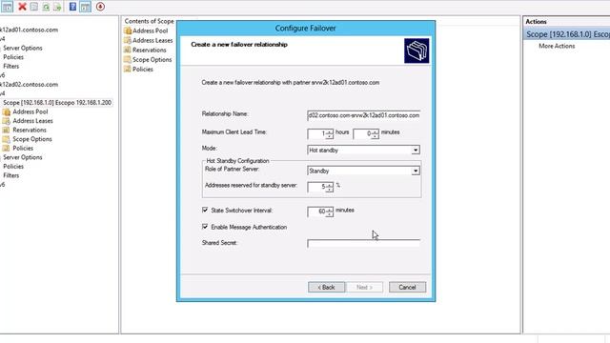Select Server Options under second server

[23, 157]
